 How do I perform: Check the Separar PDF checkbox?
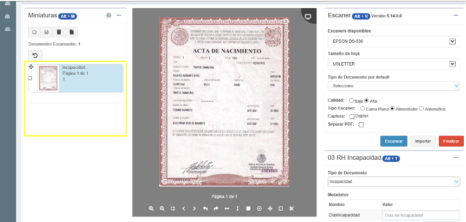click(x=361, y=125)
